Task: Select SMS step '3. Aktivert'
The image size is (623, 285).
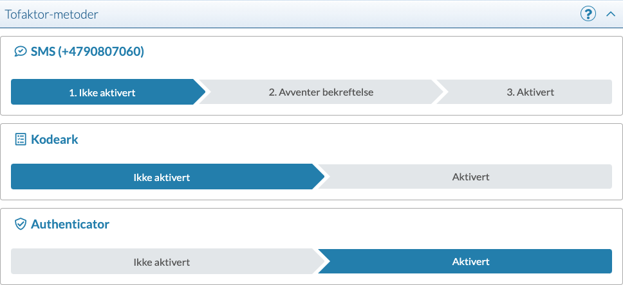Action: (530, 92)
